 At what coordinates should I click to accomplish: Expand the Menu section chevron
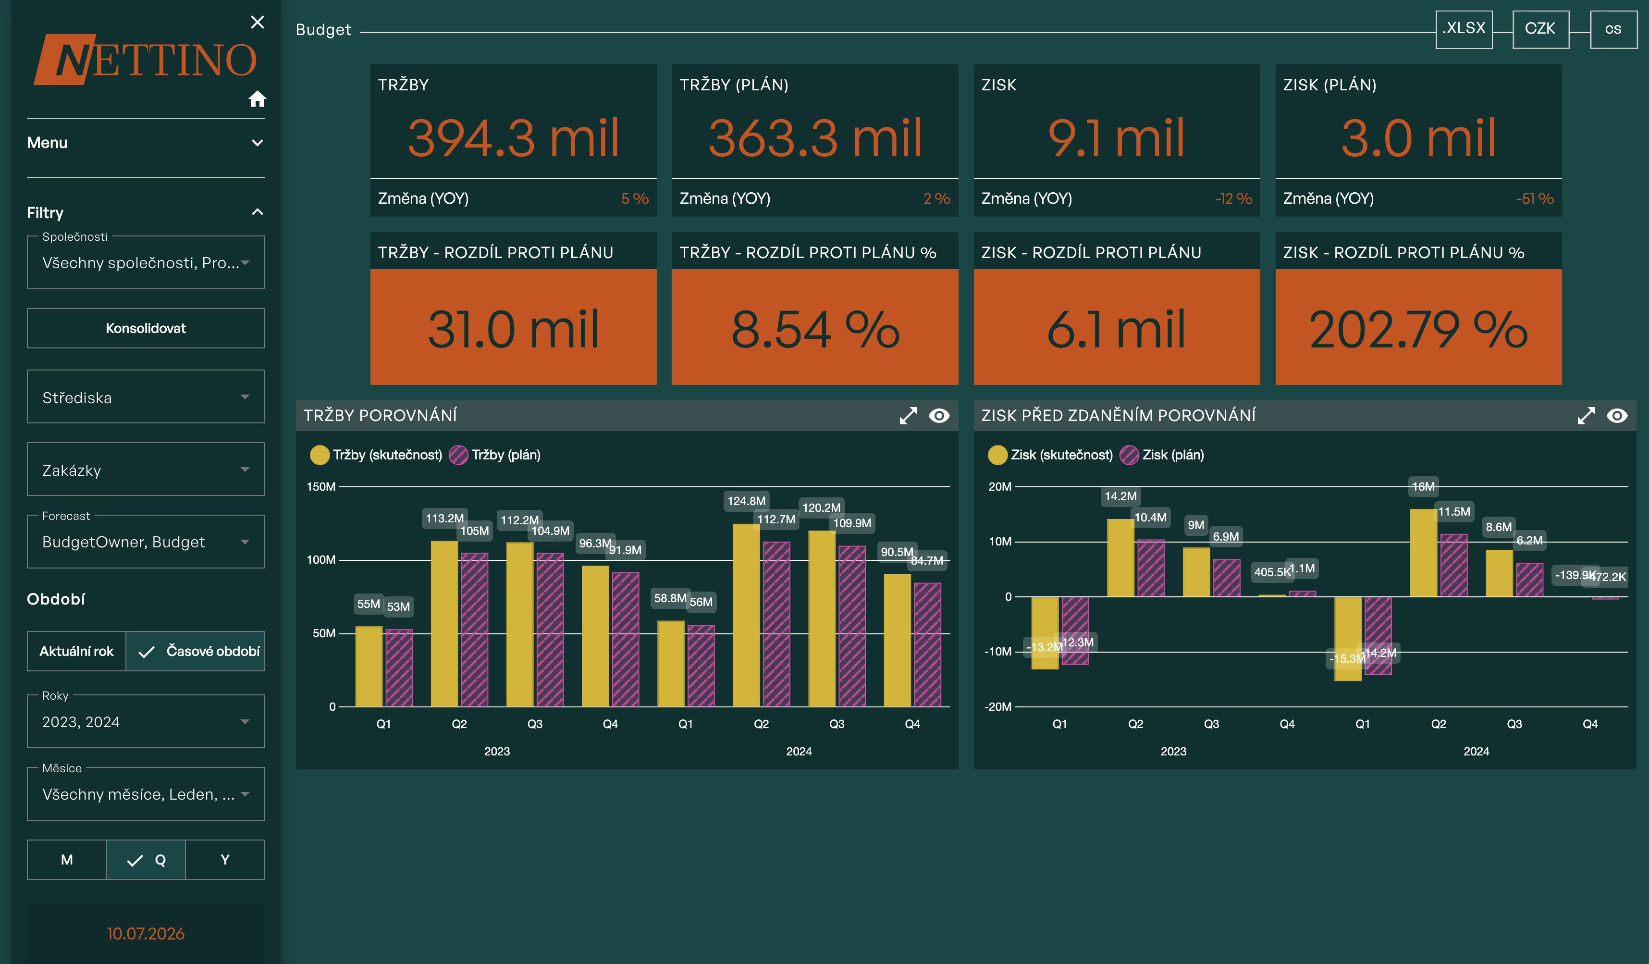(257, 143)
